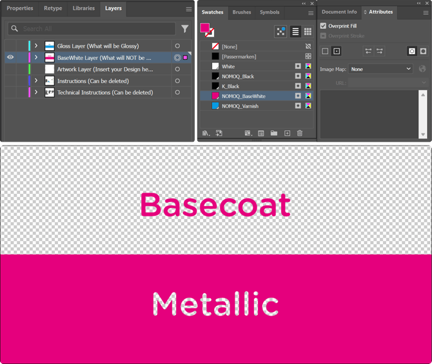Open the Image Map dropdown
Viewport: 432px width, 364px height.
381,69
